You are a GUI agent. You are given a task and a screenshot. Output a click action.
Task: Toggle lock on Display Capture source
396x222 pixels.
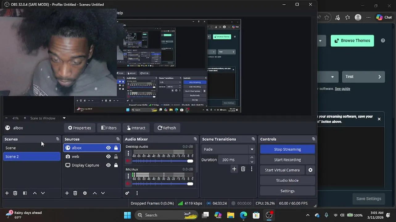click(116, 165)
